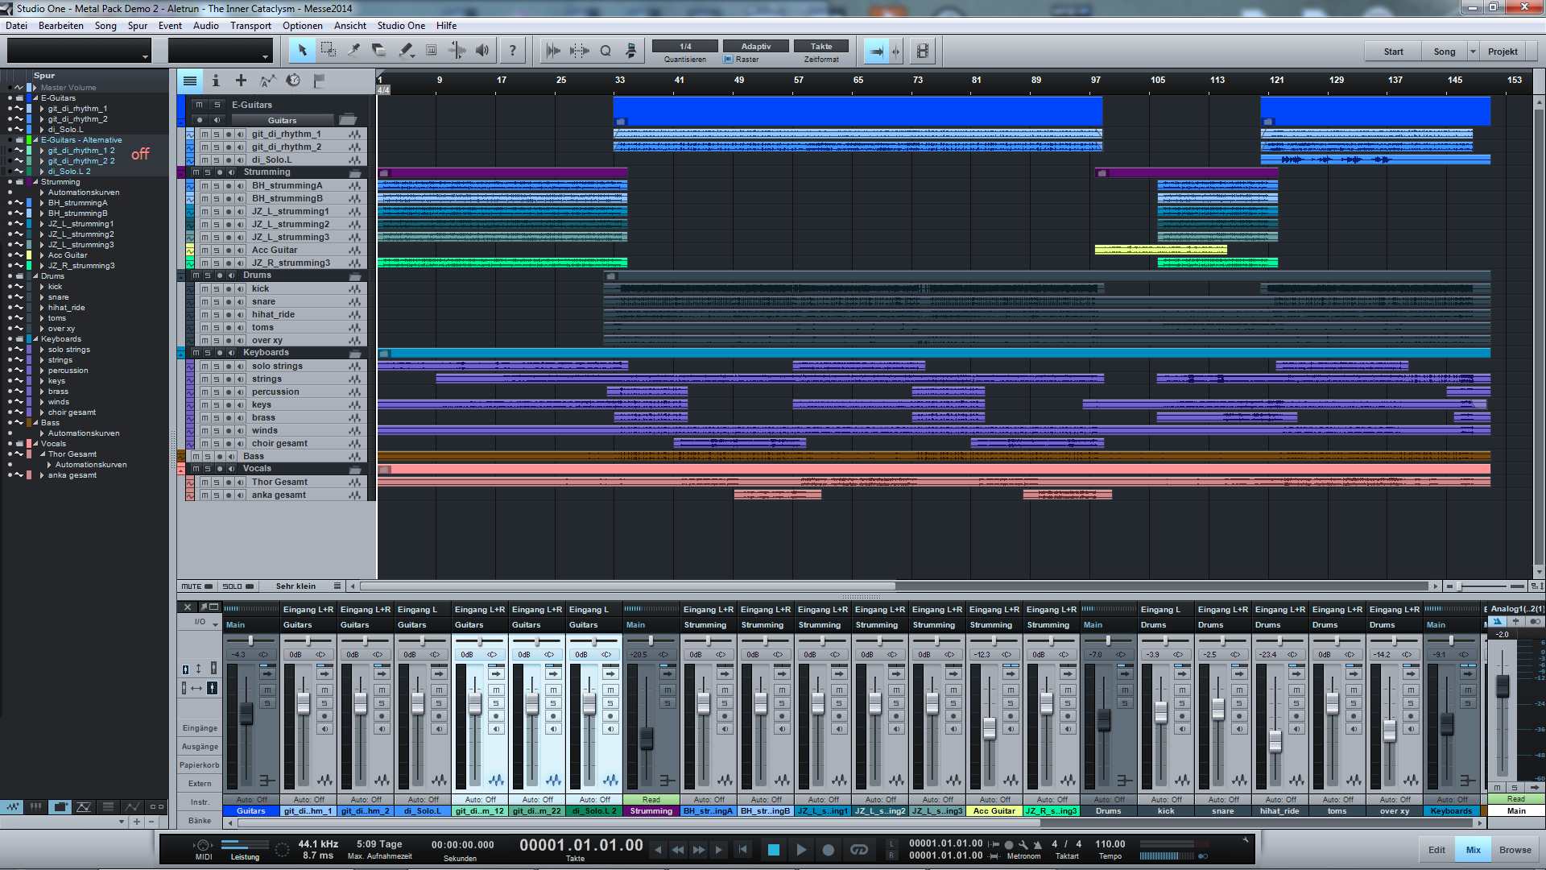
Task: Click the Guitars bus channel fader
Action: (246, 713)
